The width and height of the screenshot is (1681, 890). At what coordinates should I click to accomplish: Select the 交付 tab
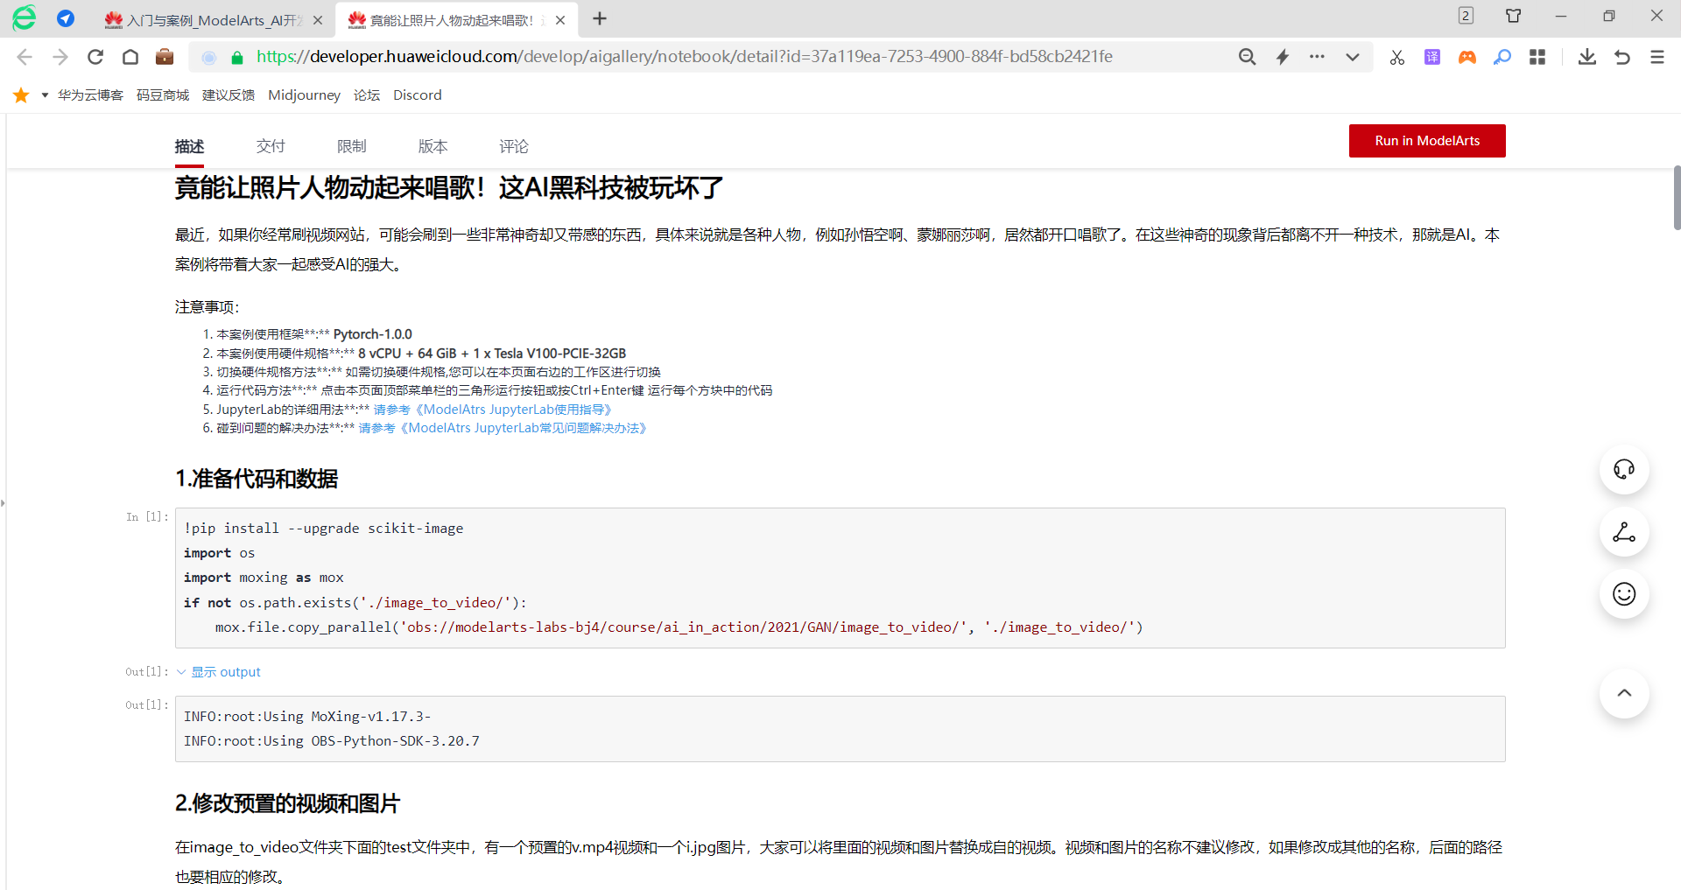click(271, 146)
